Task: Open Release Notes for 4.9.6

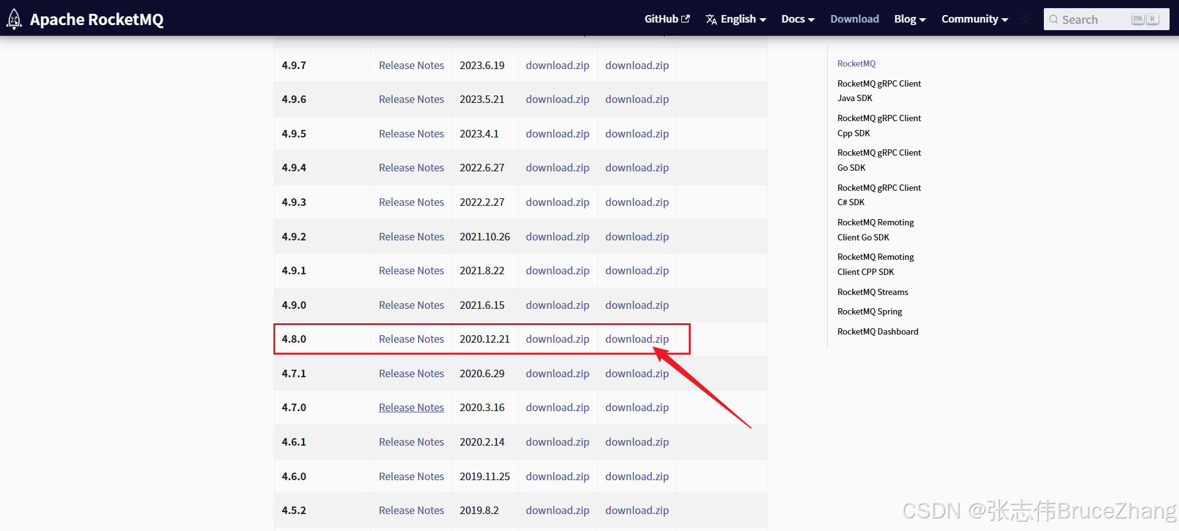Action: (411, 99)
